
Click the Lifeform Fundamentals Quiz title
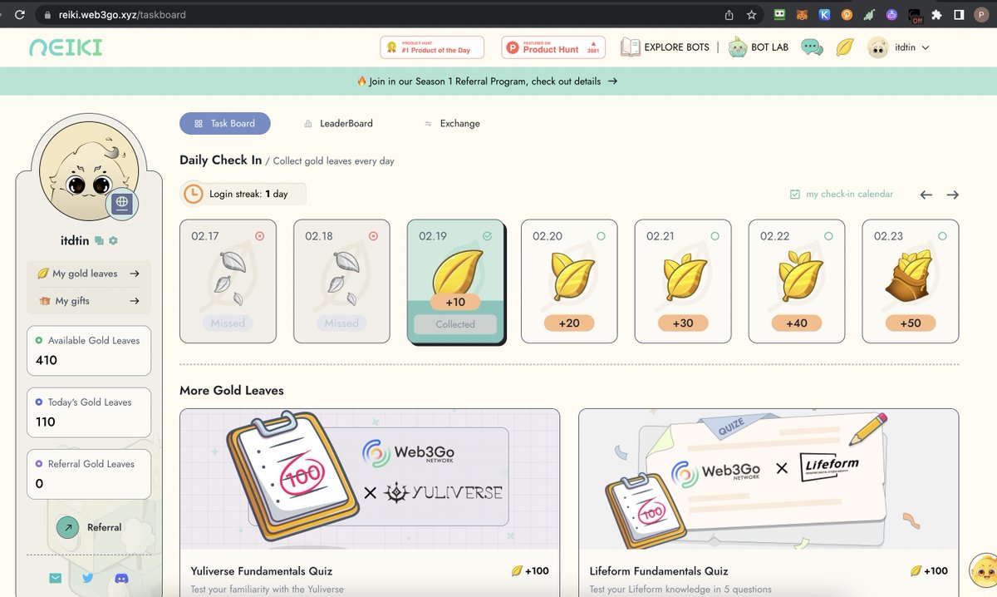[659, 571]
